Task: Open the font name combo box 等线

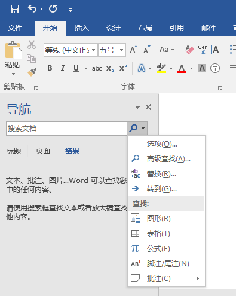Action: click(71, 50)
